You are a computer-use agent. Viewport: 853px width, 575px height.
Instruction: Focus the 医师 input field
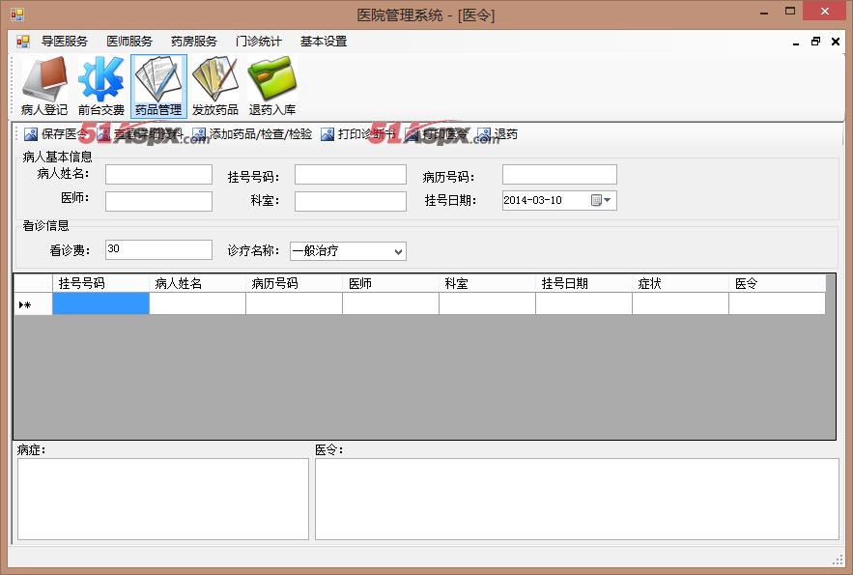coord(158,201)
